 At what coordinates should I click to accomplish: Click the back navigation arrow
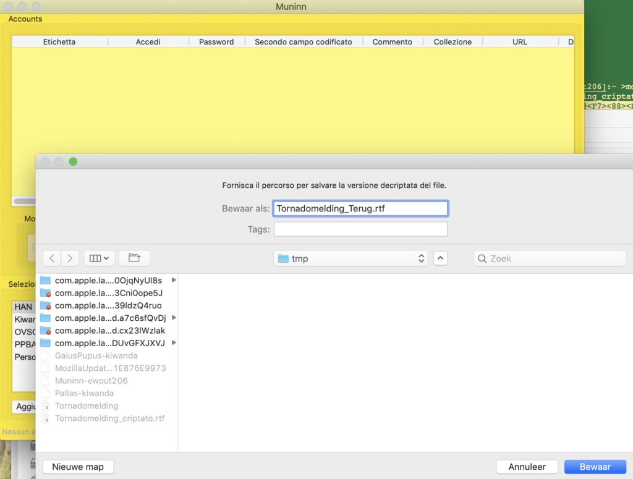pos(53,258)
